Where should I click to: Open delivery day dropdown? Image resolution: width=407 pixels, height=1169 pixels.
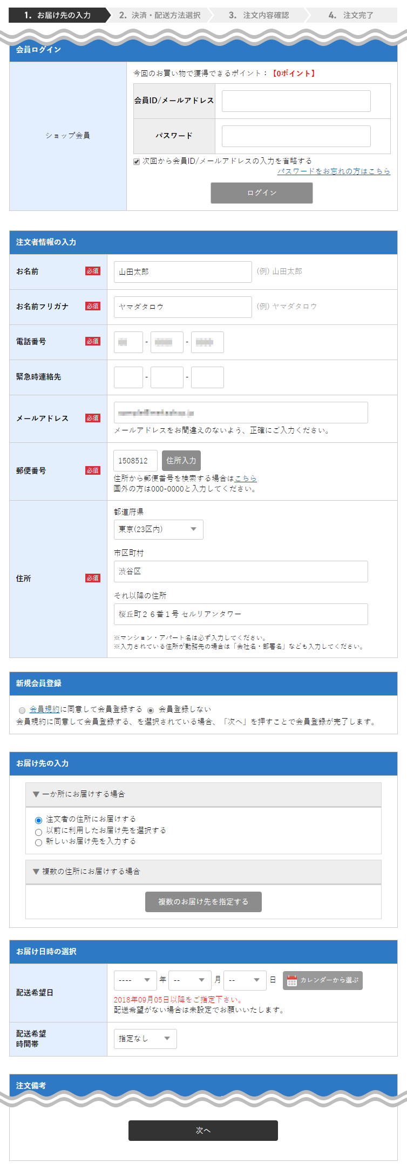[245, 980]
